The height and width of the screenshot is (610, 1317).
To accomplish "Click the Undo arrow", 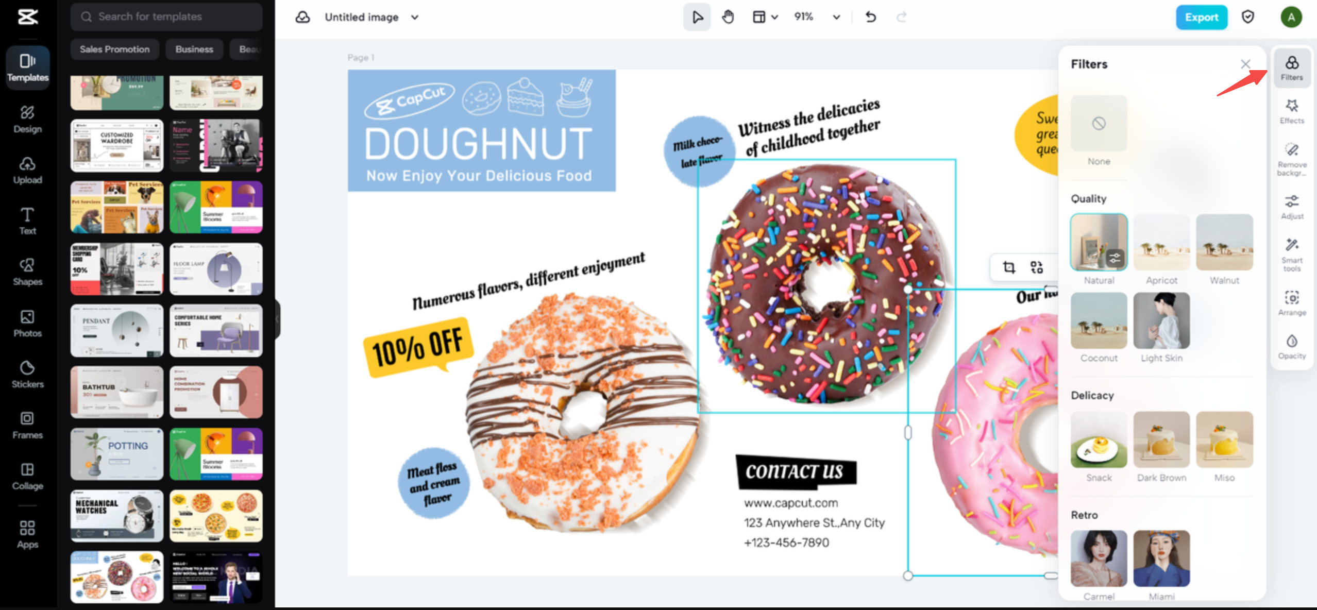I will tap(870, 17).
